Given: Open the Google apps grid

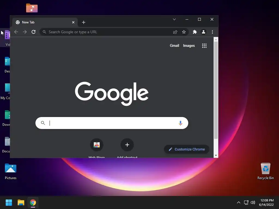Looking at the screenshot, I should [x=204, y=46].
